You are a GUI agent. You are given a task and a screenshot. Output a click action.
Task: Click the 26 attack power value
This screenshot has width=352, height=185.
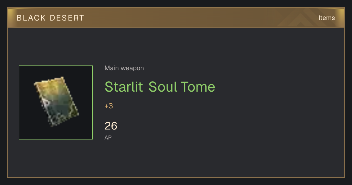[111, 126]
